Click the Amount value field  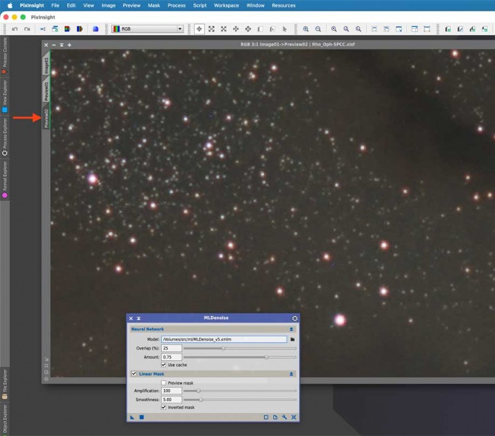tap(172, 357)
